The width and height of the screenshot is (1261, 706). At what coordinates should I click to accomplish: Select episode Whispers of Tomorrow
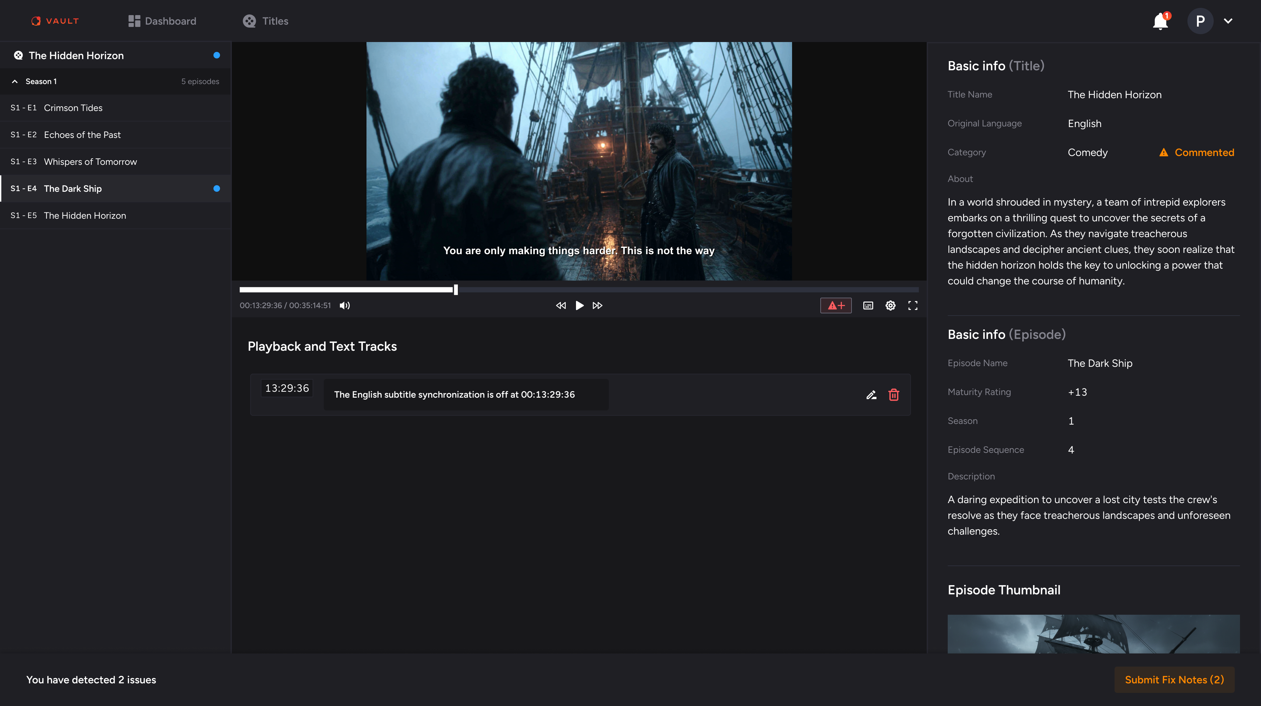(x=90, y=162)
